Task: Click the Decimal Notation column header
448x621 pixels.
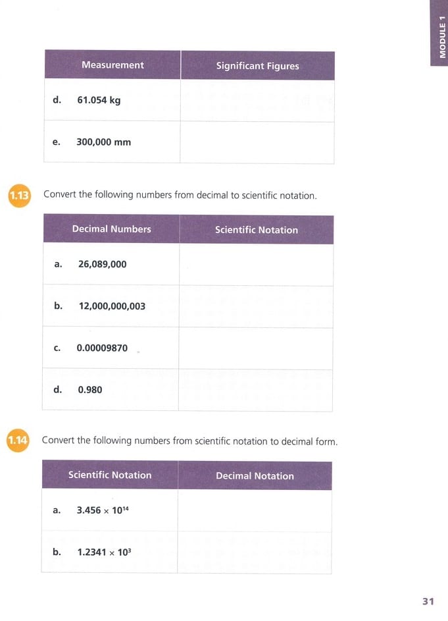Action: [x=255, y=476]
